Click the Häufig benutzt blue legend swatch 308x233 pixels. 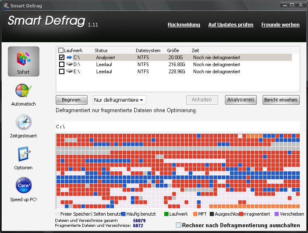123,214
